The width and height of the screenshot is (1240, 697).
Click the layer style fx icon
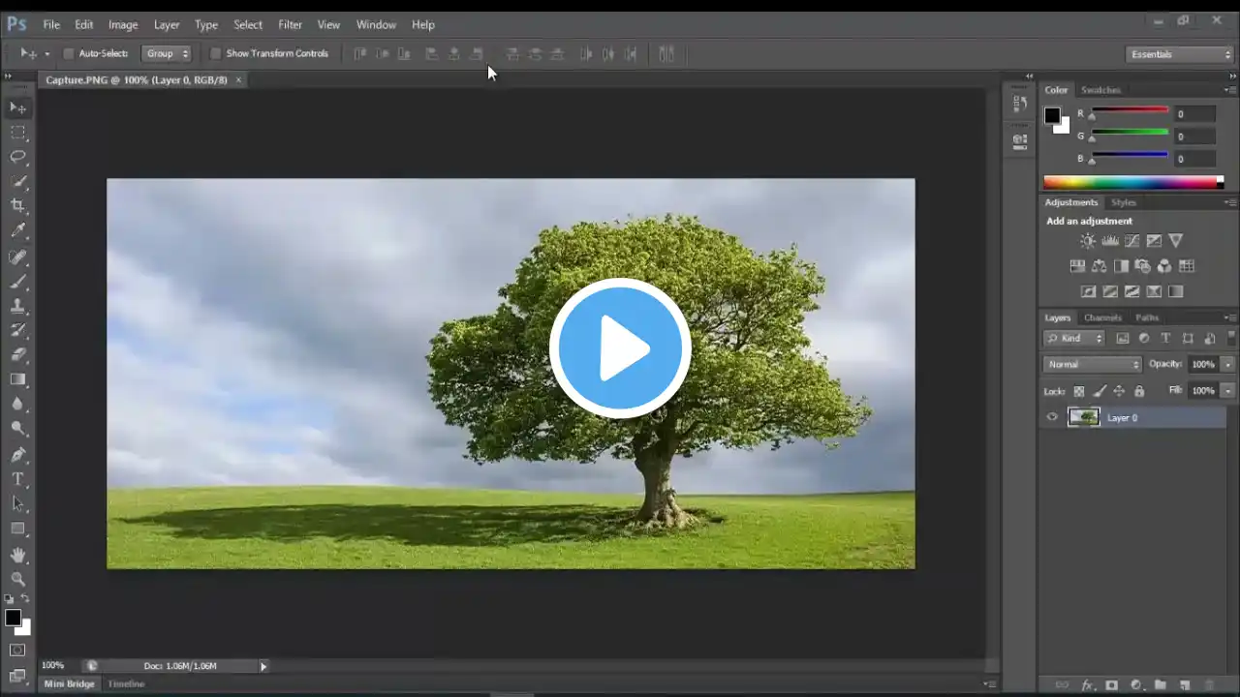[x=1088, y=685]
